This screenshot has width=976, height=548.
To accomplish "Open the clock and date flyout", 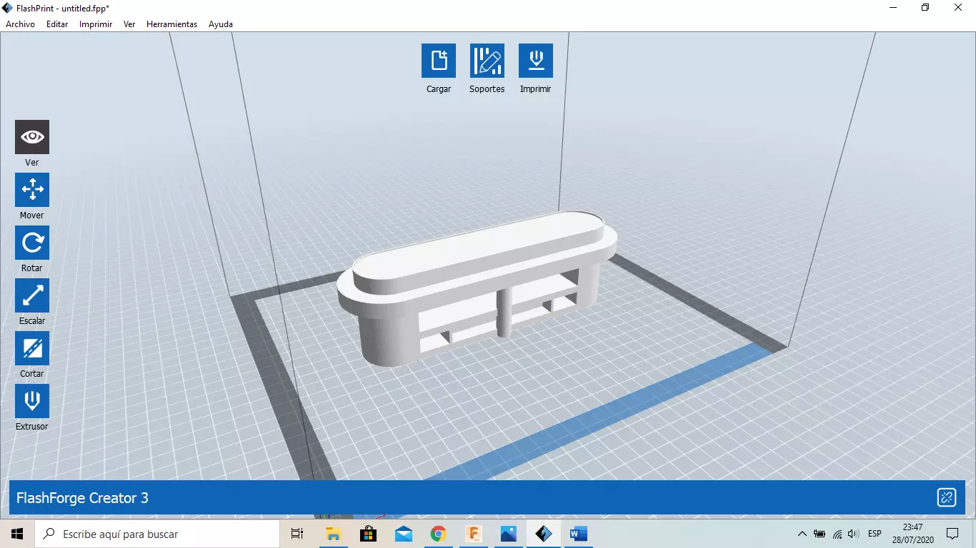I will (x=912, y=534).
